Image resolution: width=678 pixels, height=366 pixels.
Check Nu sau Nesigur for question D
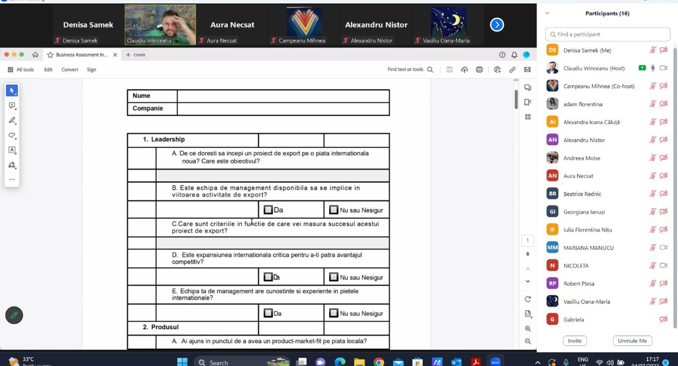tap(334, 277)
